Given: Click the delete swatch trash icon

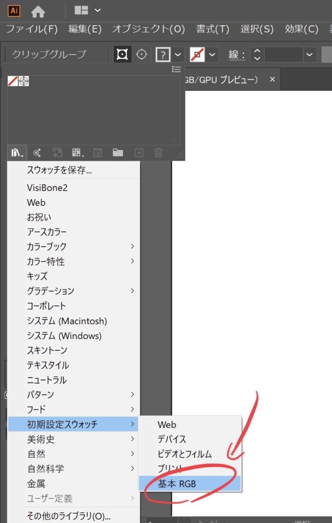Looking at the screenshot, I should coord(158,153).
